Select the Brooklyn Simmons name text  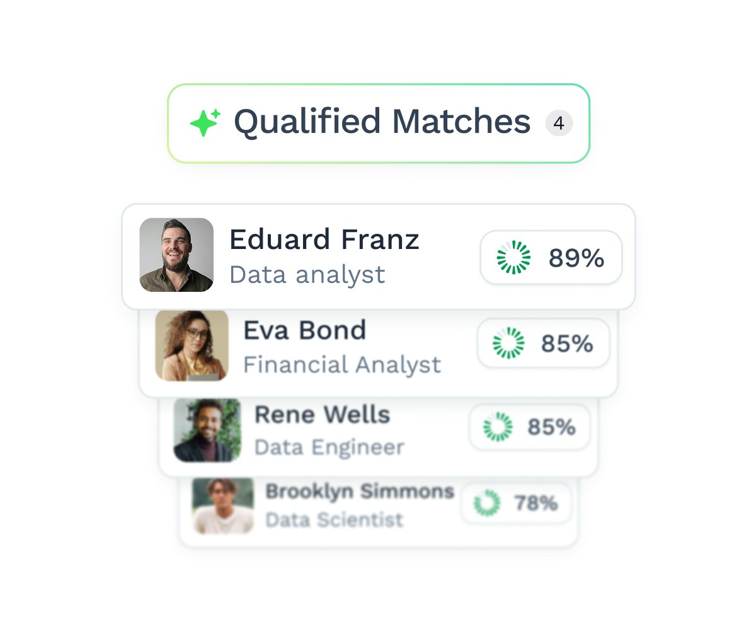coord(359,491)
